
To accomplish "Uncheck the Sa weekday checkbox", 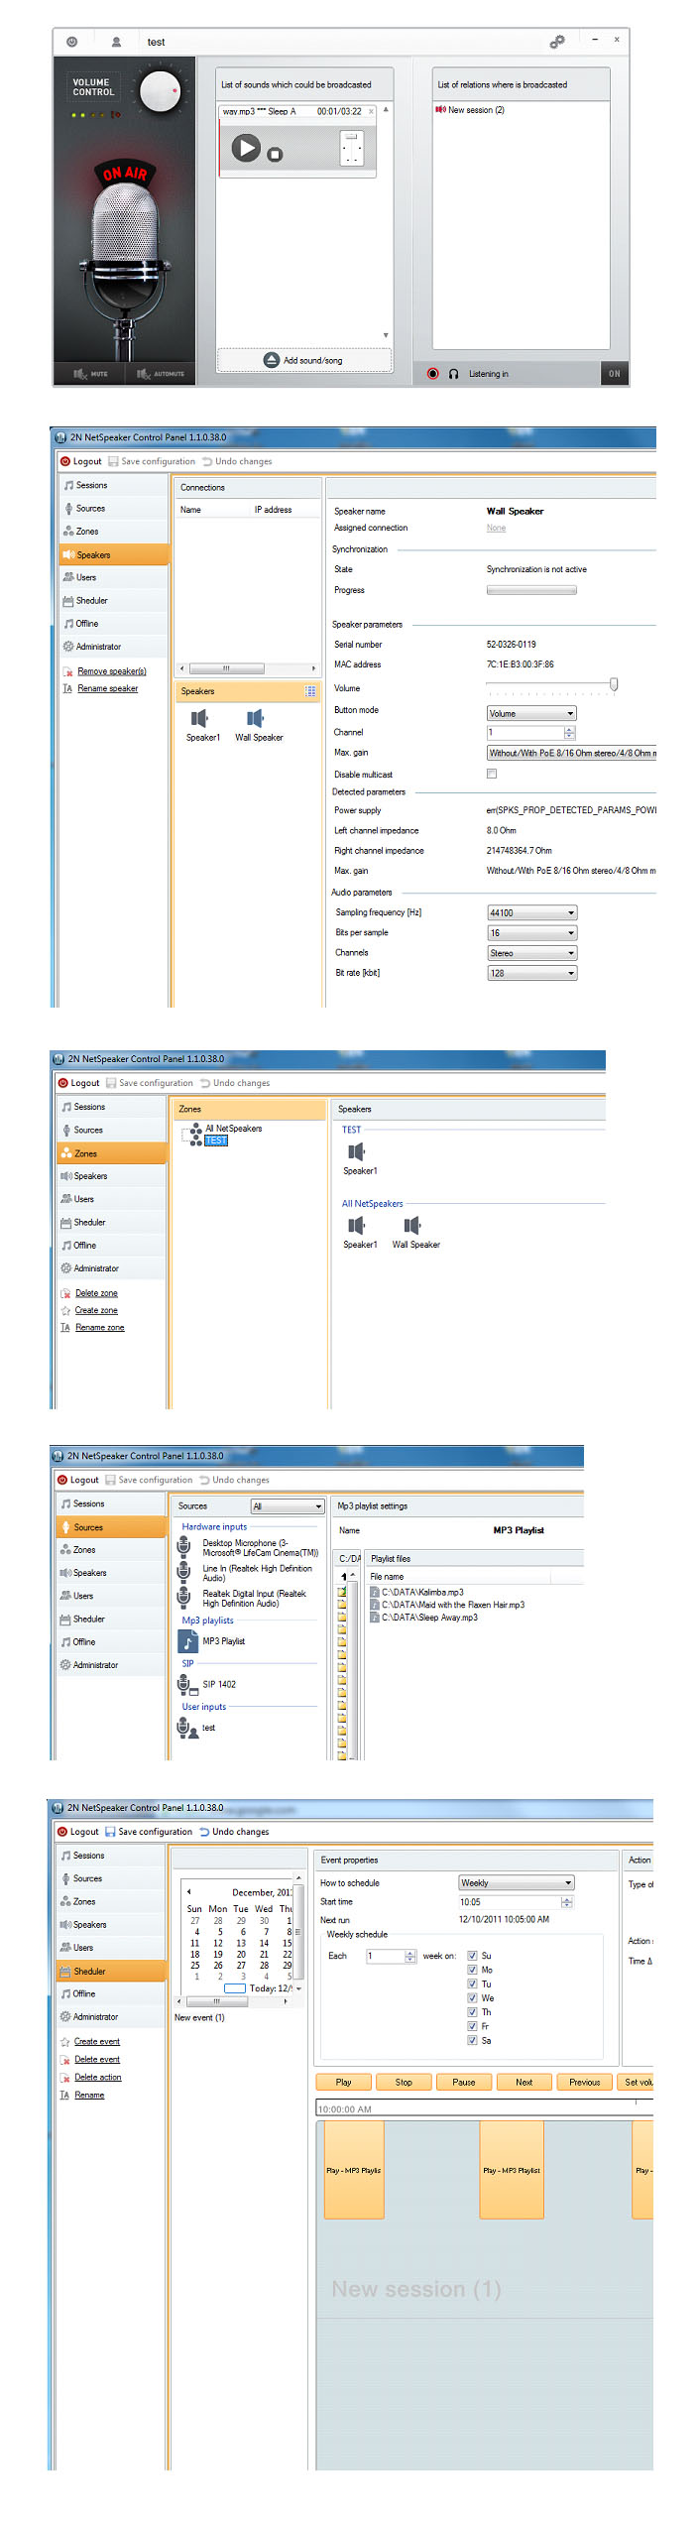I will 472,2040.
